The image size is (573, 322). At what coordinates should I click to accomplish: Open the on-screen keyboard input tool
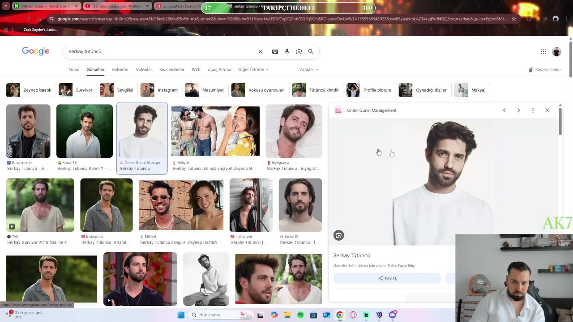[x=275, y=51]
